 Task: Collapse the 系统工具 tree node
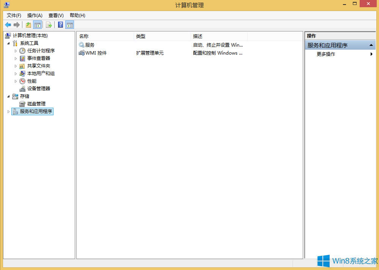9,43
